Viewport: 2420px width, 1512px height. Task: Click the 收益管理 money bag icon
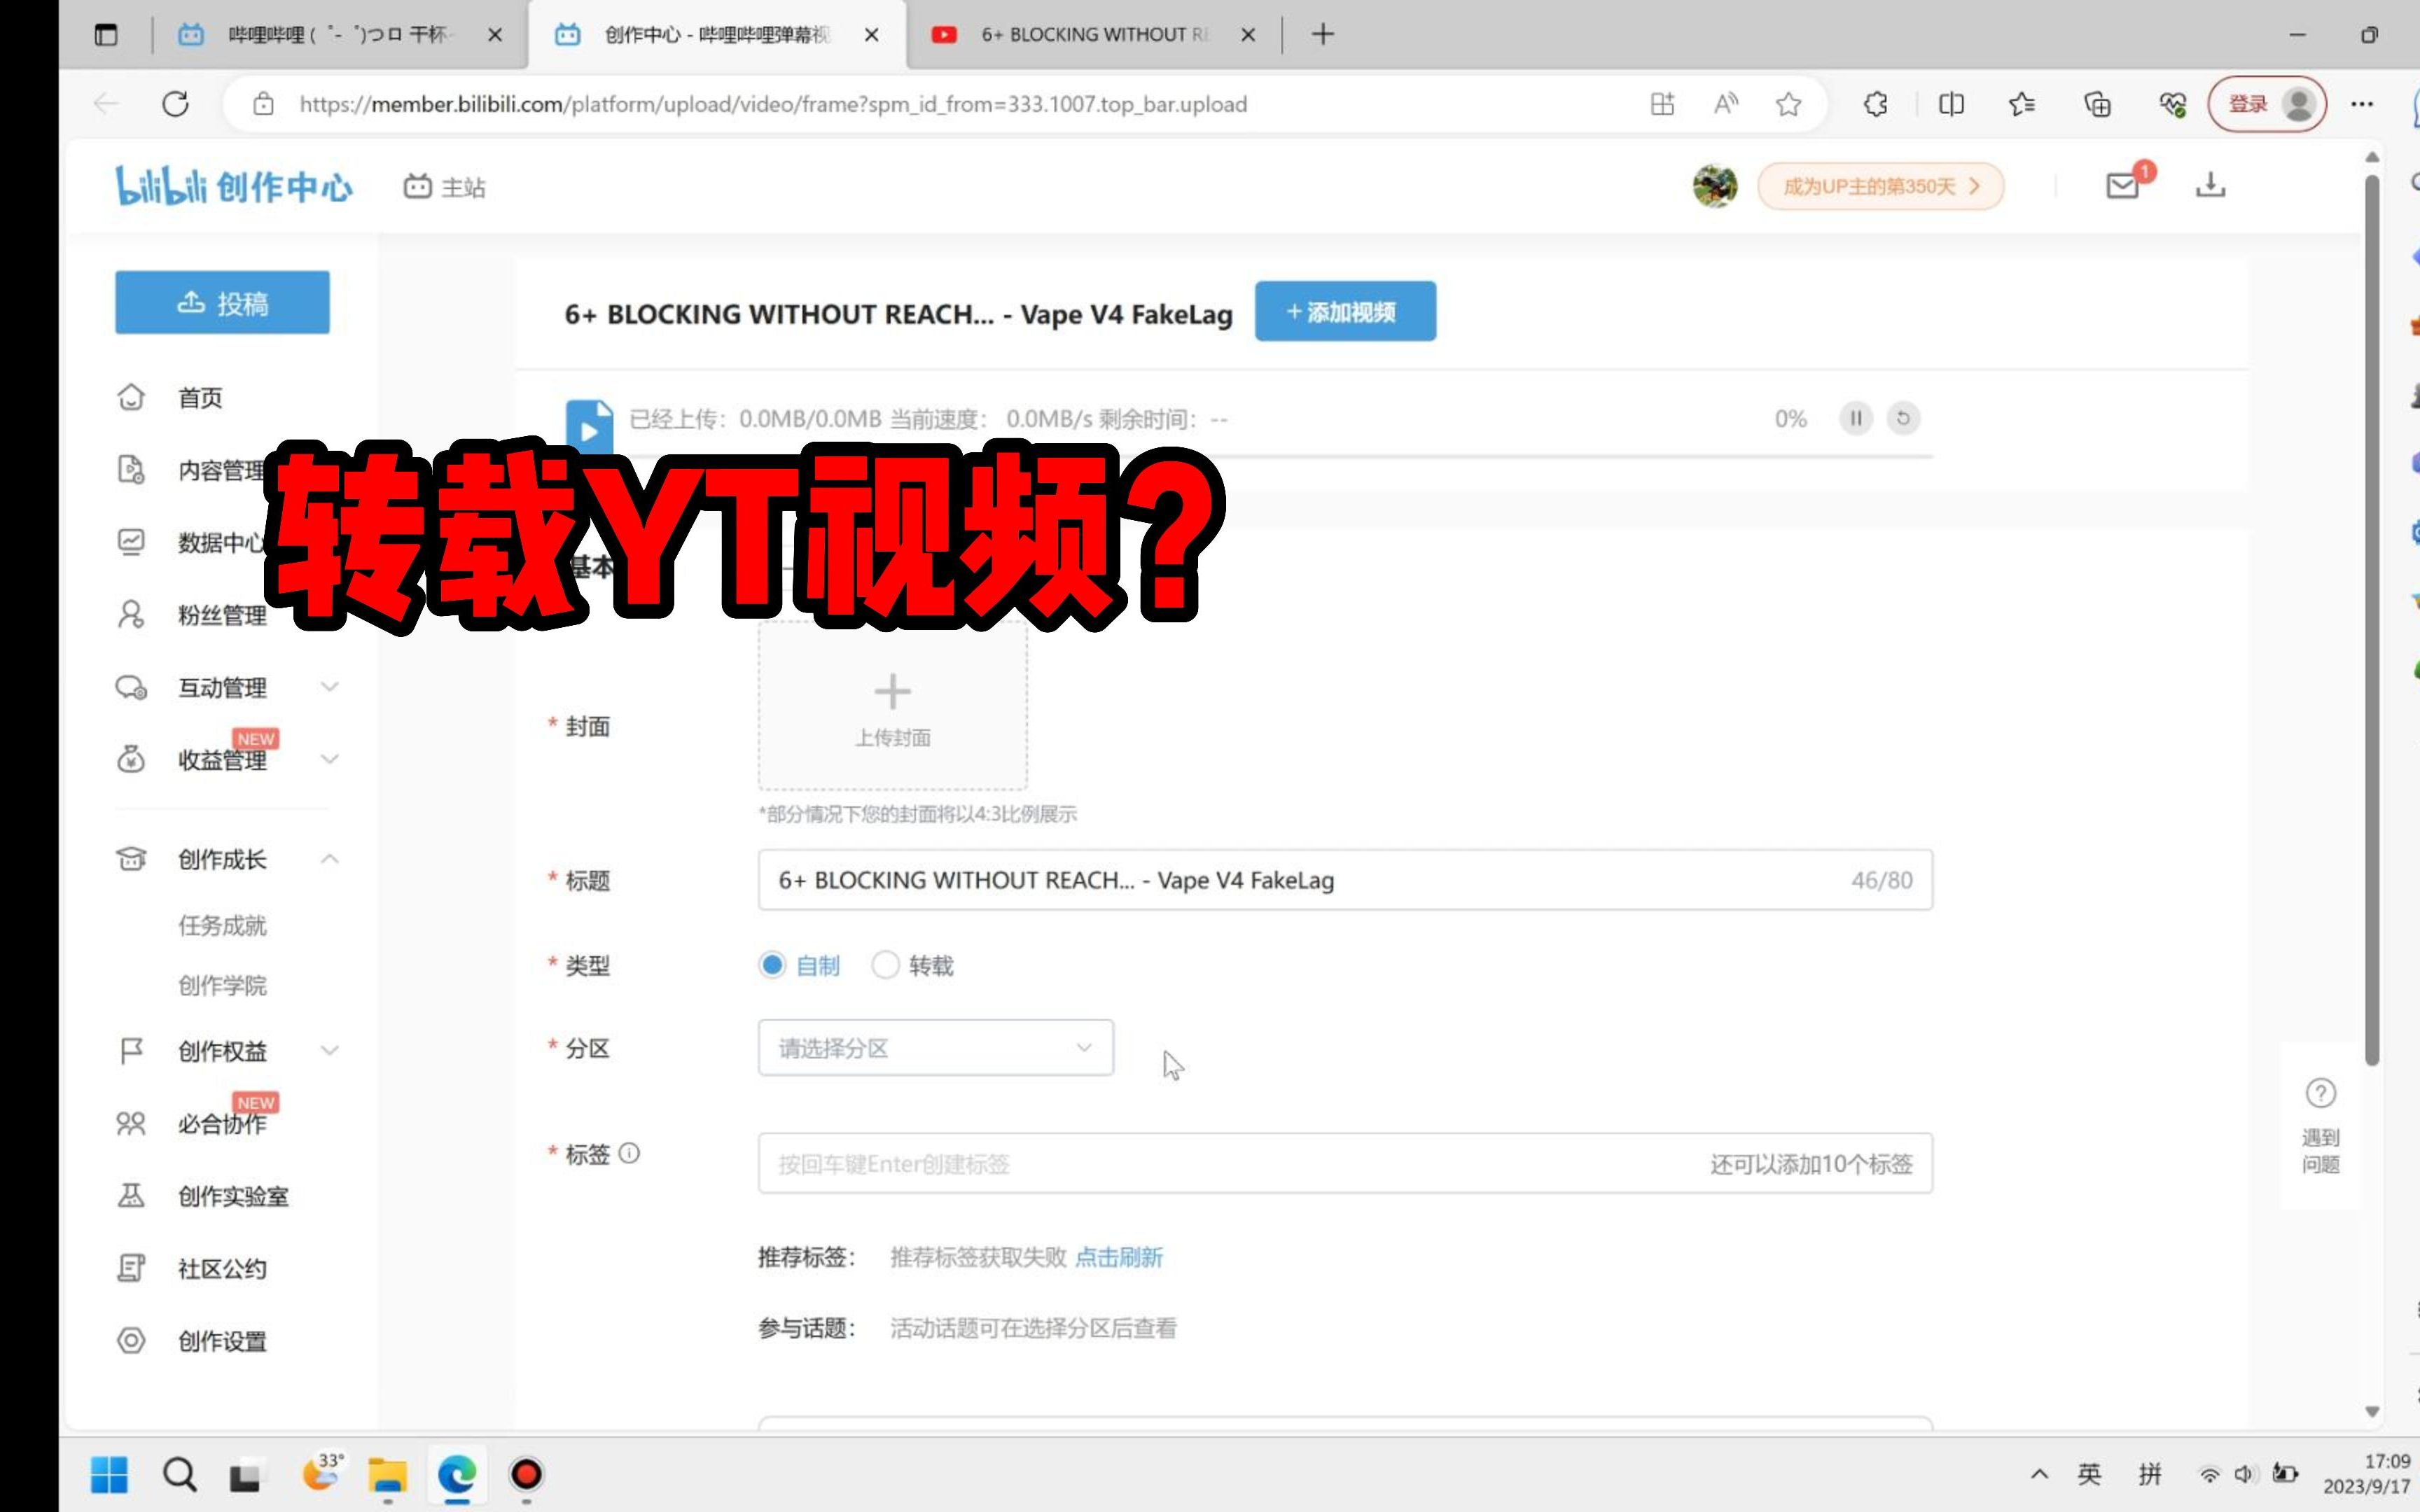click(x=131, y=760)
